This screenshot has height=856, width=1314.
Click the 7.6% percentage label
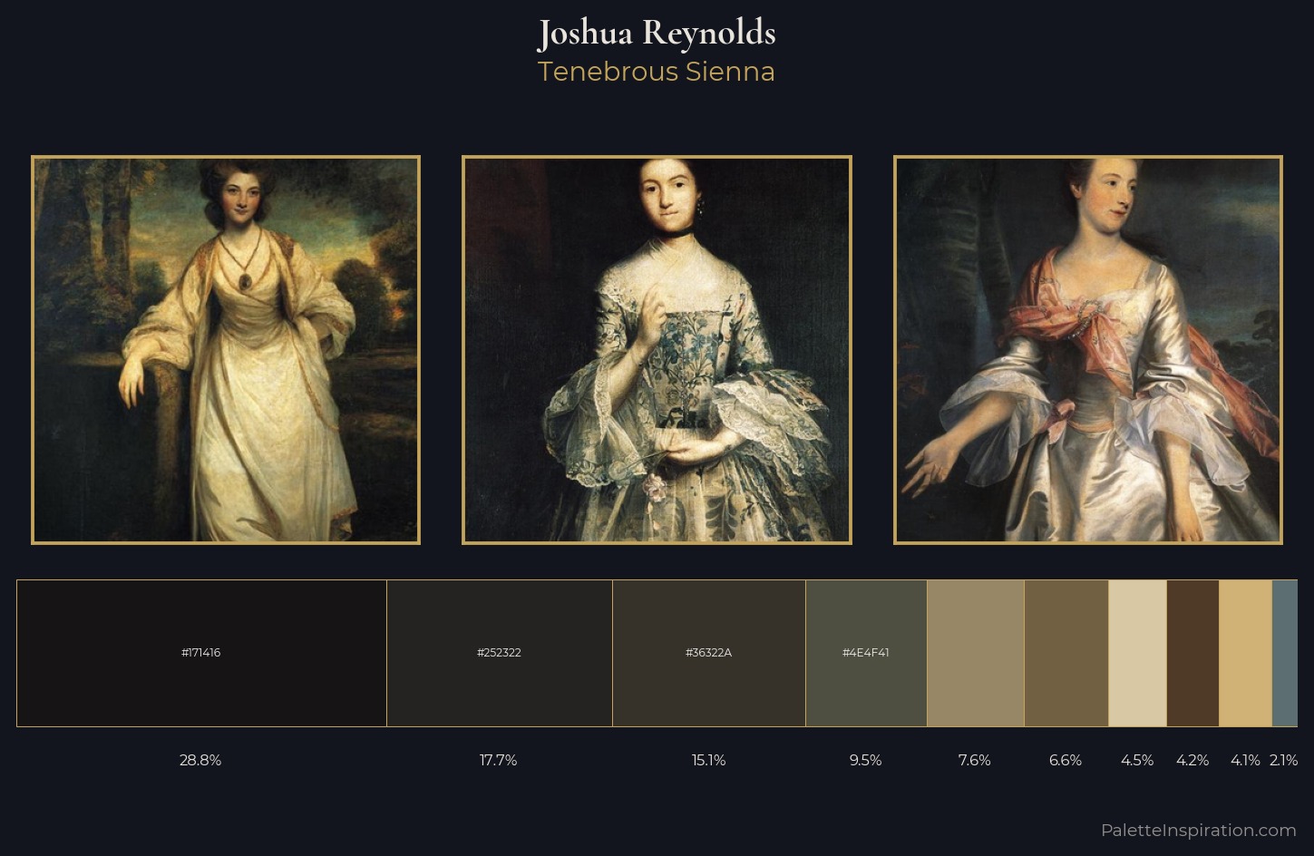point(975,760)
